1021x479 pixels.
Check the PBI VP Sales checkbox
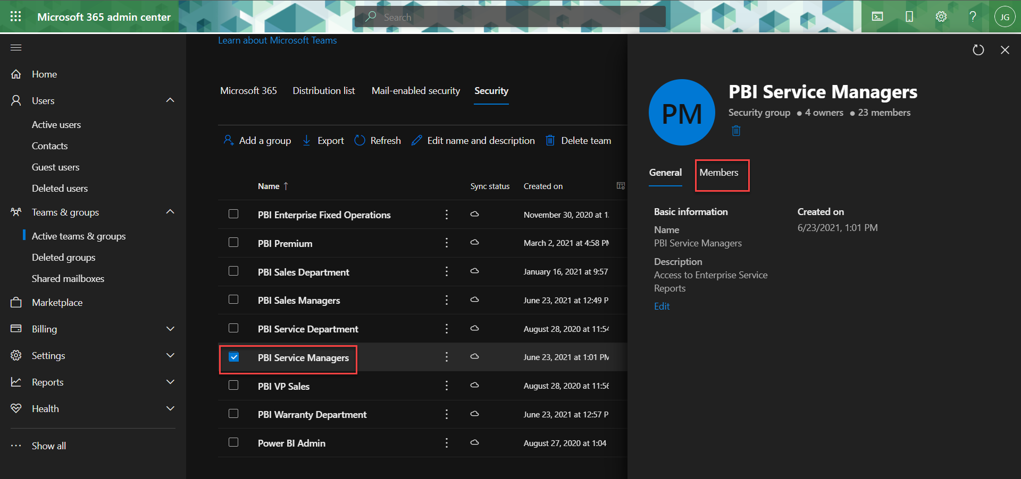(233, 386)
